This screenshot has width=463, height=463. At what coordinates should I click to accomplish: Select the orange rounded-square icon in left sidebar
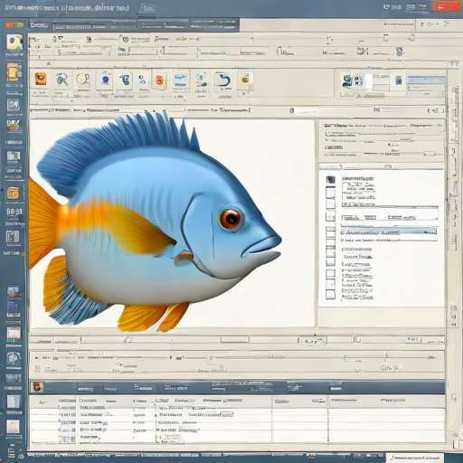pyautogui.click(x=13, y=193)
